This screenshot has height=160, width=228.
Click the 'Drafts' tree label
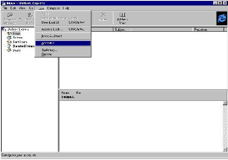pyautogui.click(x=17, y=50)
